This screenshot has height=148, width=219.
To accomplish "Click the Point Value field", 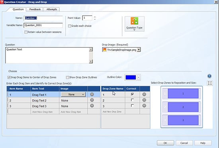I will point(87,18).
